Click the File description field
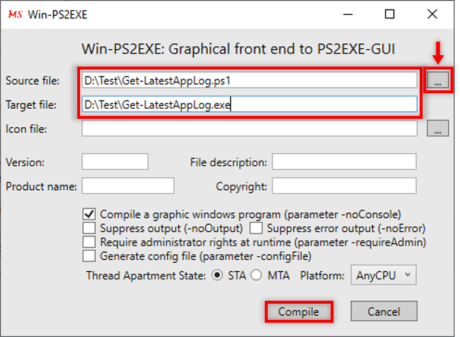460x337 pixels. point(344,161)
